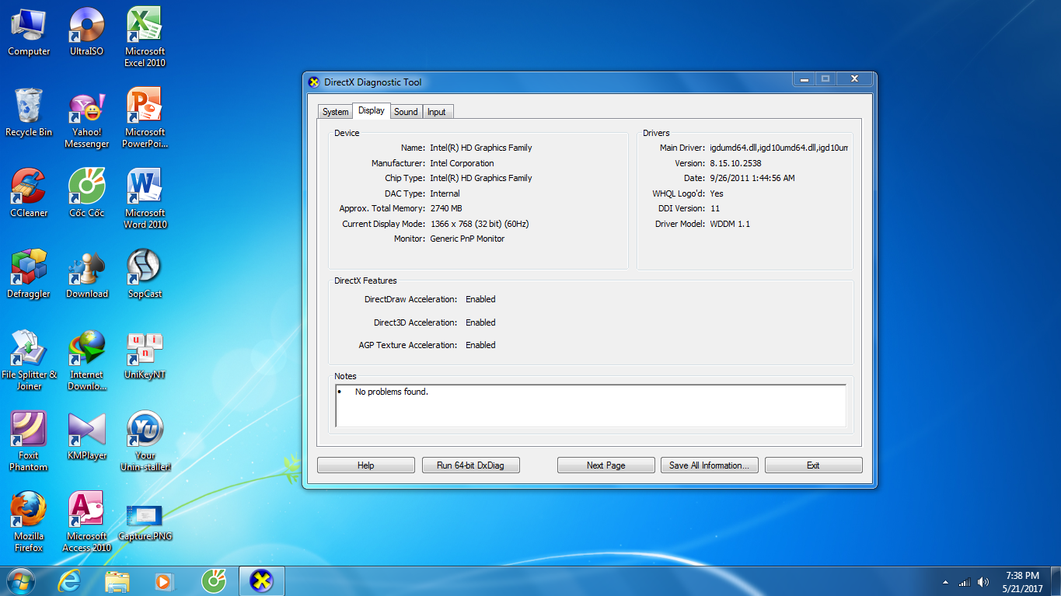Open the CCleaner desktop icon

click(x=29, y=189)
